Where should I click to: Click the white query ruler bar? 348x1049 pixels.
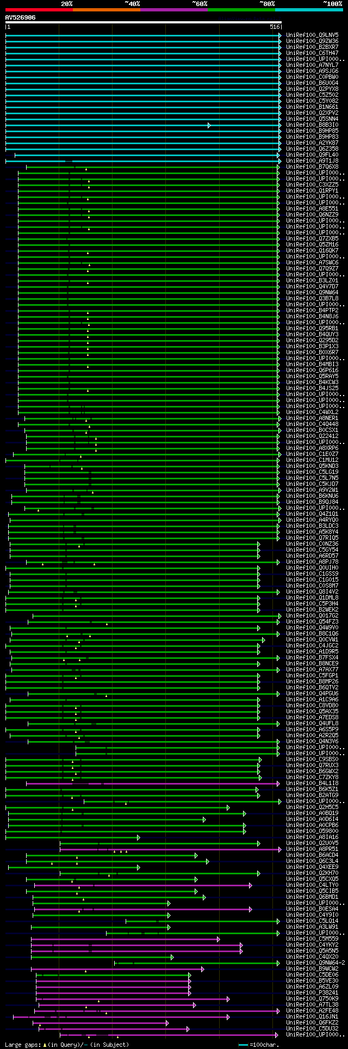(143, 23)
